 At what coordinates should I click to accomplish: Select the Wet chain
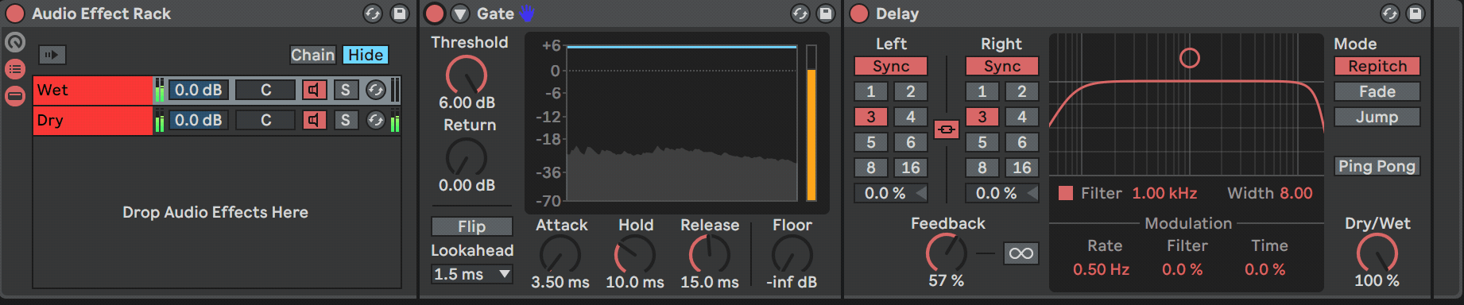tap(92, 91)
